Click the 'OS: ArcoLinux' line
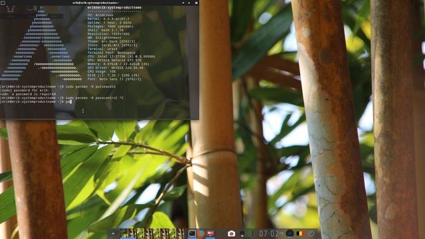The image size is (425, 239). [100, 15]
